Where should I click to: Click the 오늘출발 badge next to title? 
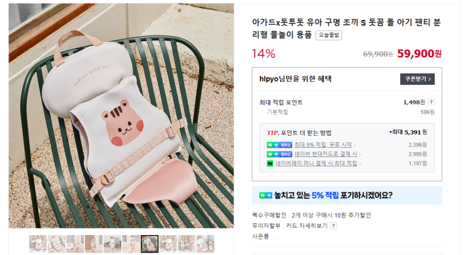click(x=328, y=35)
